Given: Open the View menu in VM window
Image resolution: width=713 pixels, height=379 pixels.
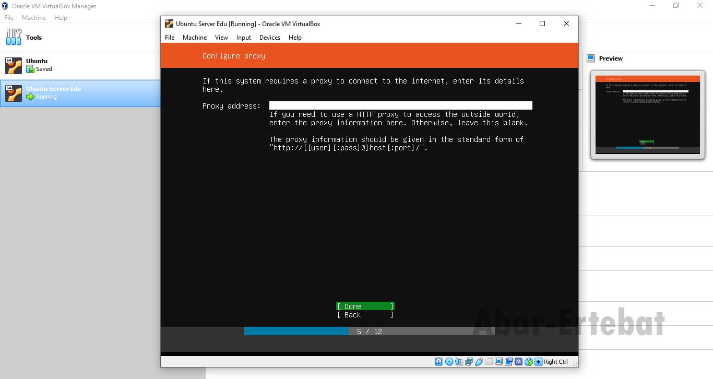Looking at the screenshot, I should pyautogui.click(x=221, y=38).
